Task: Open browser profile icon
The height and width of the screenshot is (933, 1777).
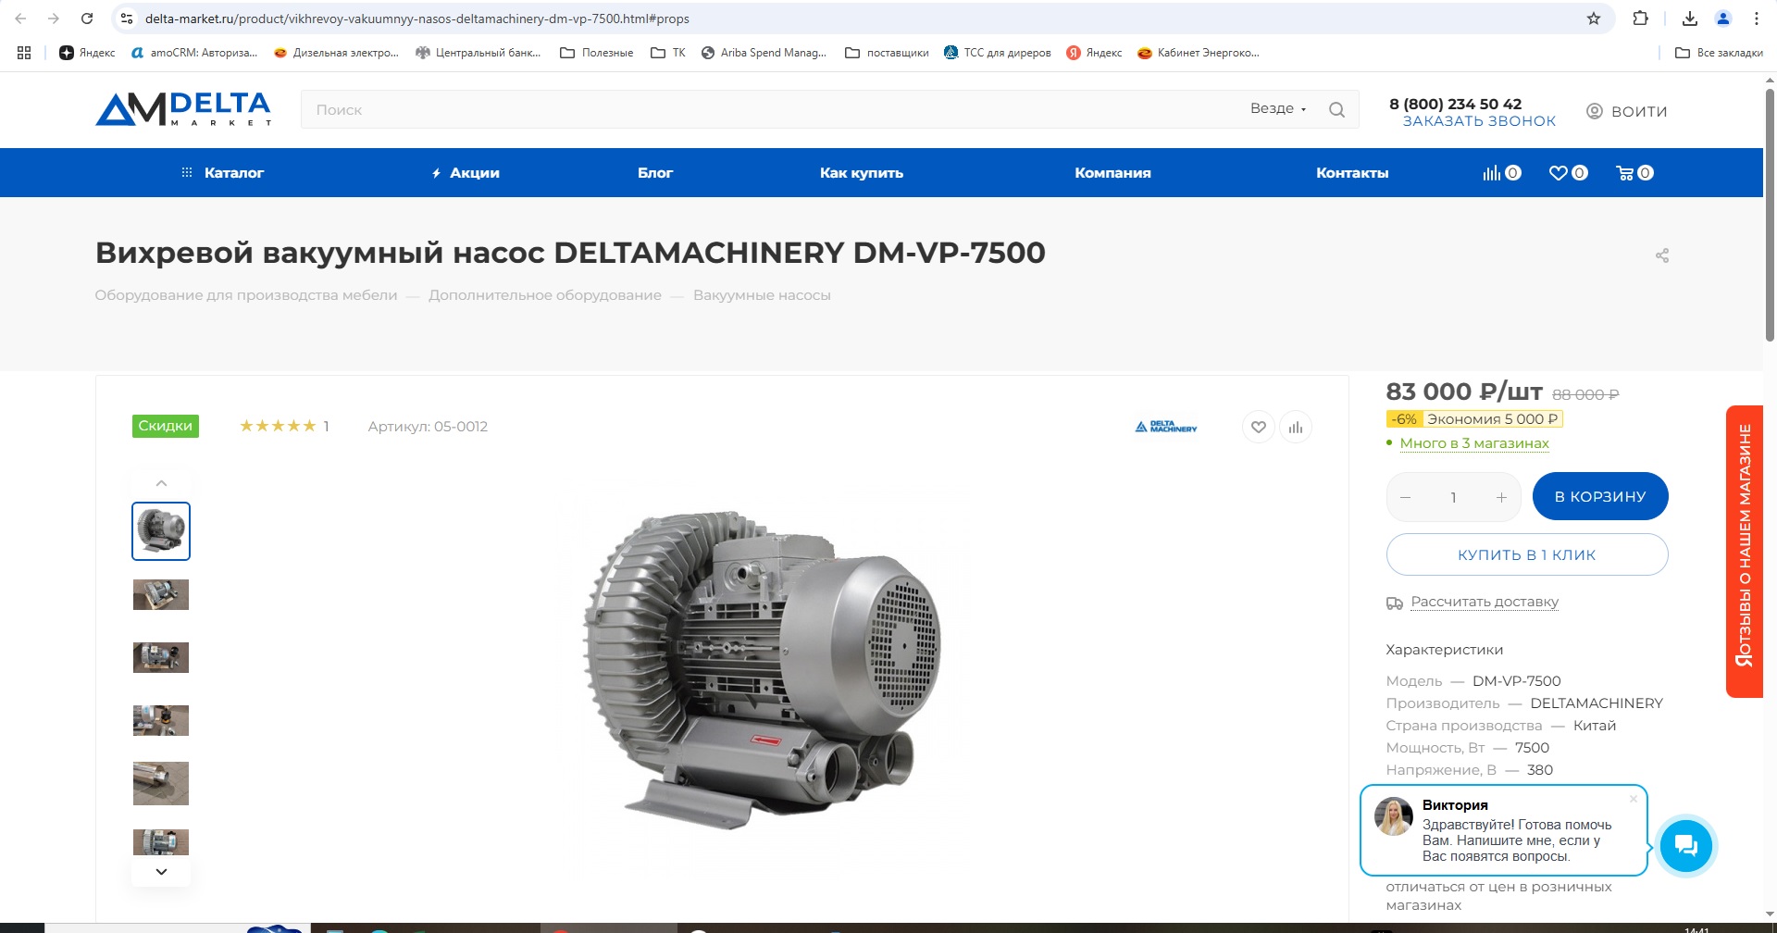Action: click(x=1723, y=19)
